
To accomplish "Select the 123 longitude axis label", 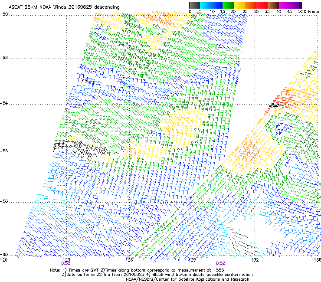I will point(66,260).
